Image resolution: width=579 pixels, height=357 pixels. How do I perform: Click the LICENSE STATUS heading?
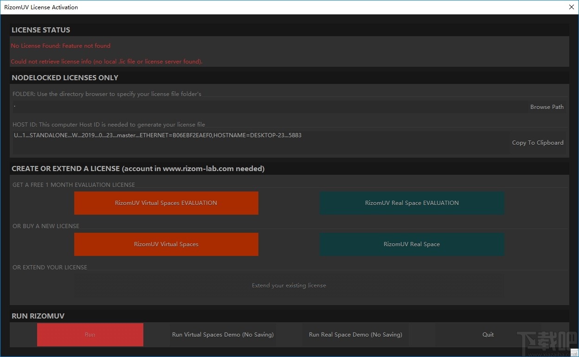(x=41, y=30)
